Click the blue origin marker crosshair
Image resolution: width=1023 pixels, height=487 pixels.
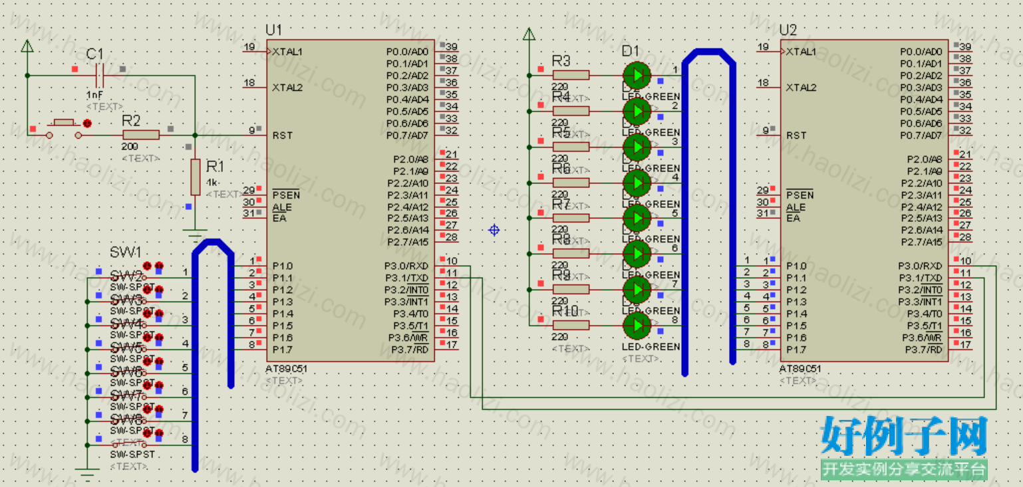494,230
